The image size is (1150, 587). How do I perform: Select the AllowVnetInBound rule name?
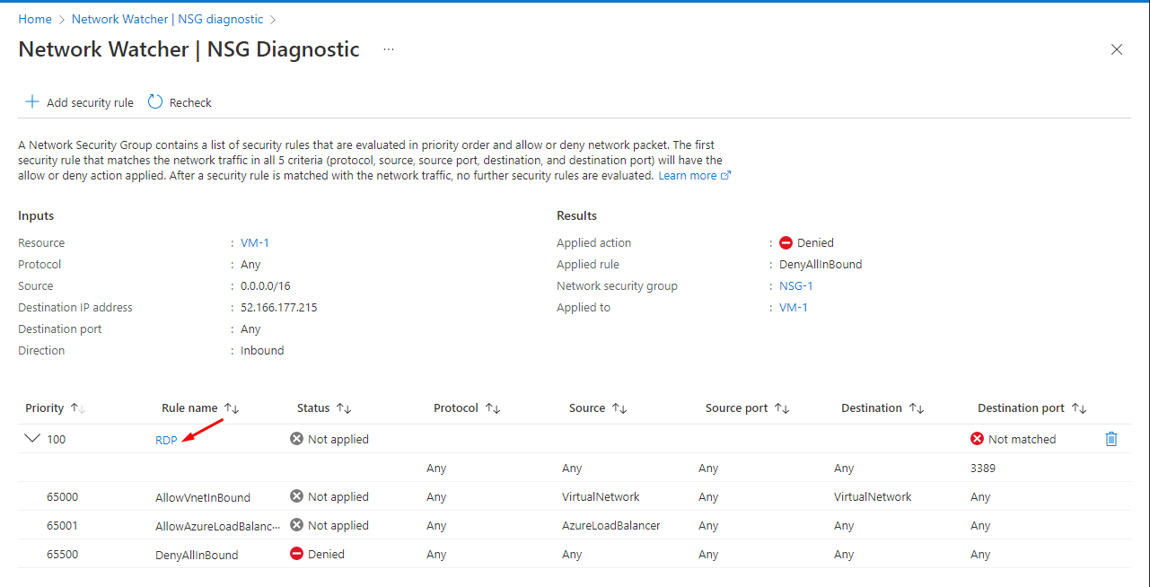tap(203, 497)
